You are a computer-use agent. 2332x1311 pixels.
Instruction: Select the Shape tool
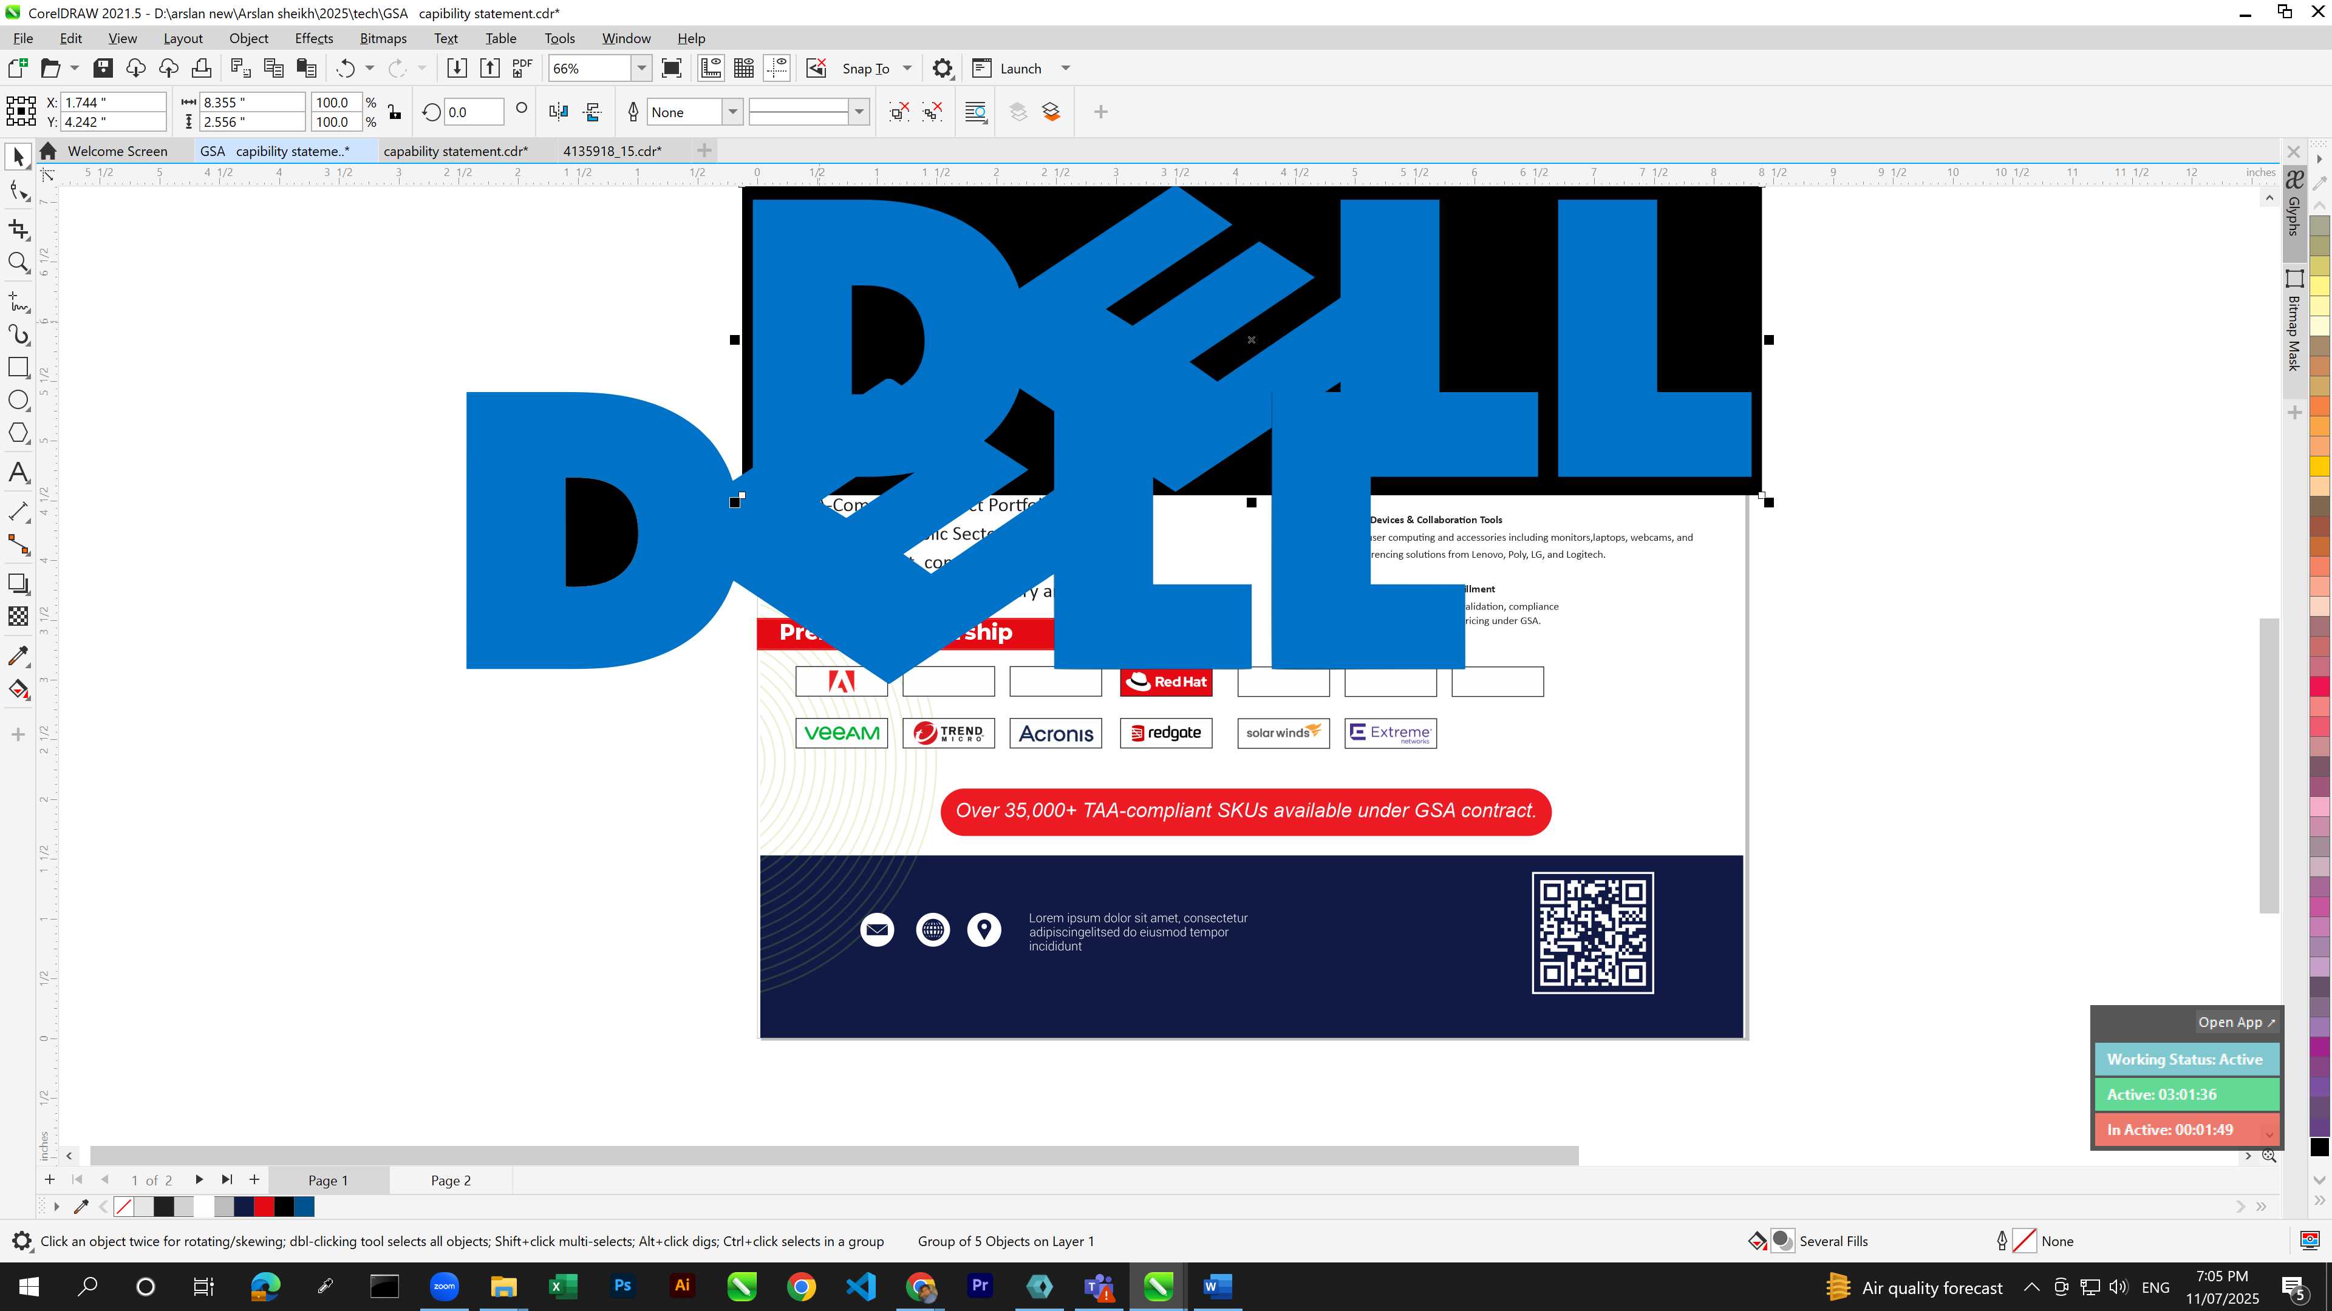(x=18, y=191)
